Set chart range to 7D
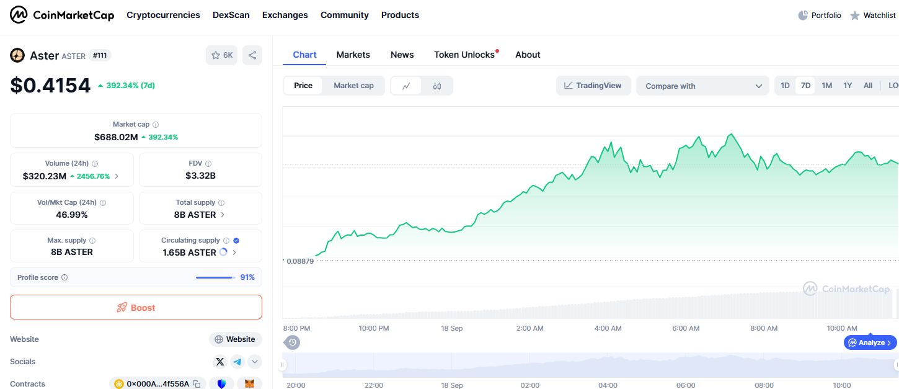The height and width of the screenshot is (389, 899). pos(805,86)
